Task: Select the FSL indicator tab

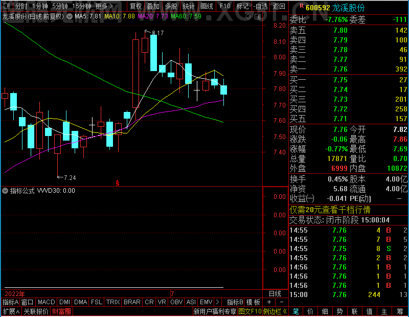Action: point(97,302)
